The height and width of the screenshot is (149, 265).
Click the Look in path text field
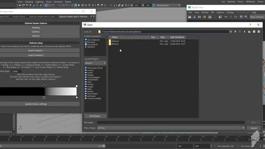163,32
